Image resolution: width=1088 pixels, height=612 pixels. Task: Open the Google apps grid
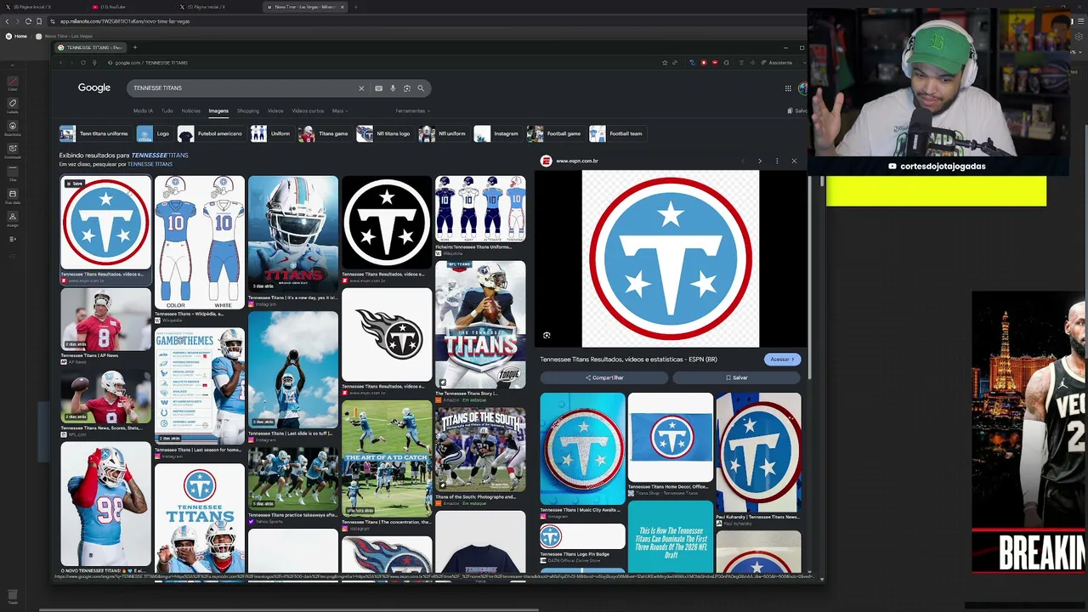point(788,88)
